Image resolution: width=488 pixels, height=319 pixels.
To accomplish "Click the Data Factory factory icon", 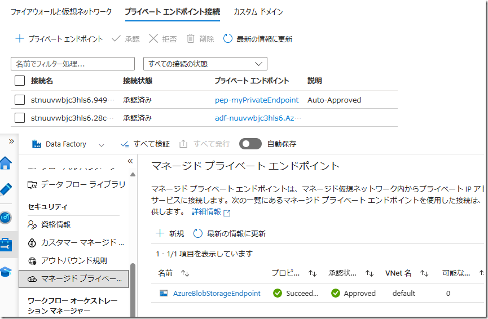I will click(37, 144).
